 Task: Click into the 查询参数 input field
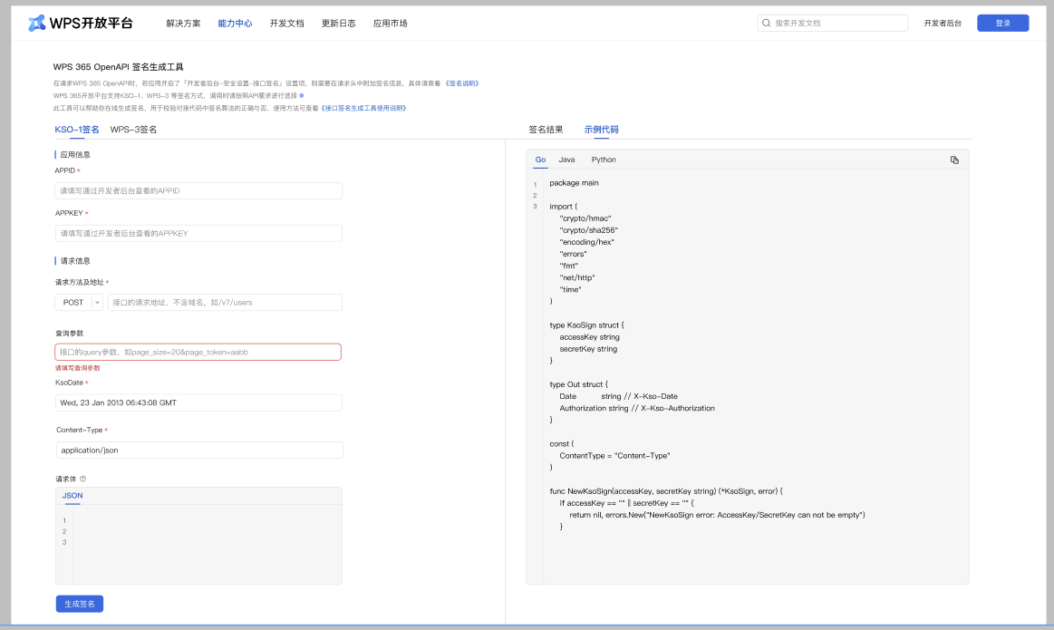[198, 352]
